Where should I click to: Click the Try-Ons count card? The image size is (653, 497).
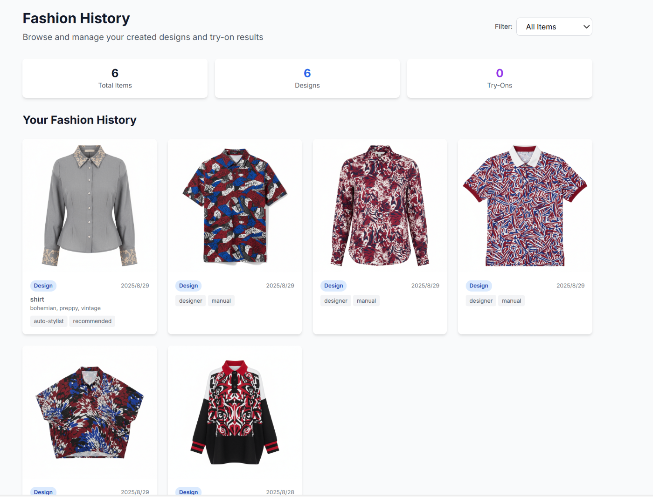500,78
